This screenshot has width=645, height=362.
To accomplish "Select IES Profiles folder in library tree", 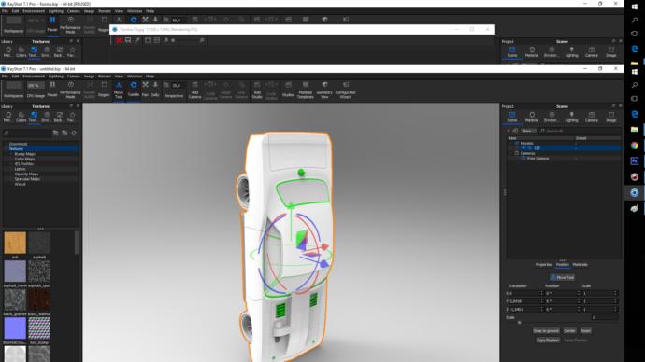I will pos(24,164).
